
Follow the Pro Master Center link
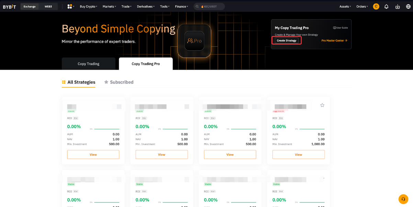click(x=334, y=41)
